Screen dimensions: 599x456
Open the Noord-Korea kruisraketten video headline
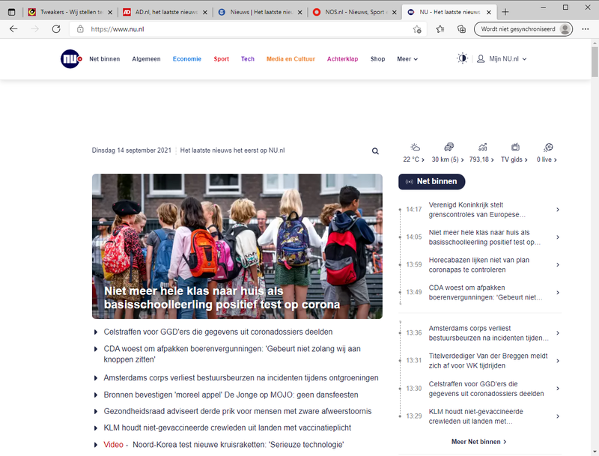point(223,445)
